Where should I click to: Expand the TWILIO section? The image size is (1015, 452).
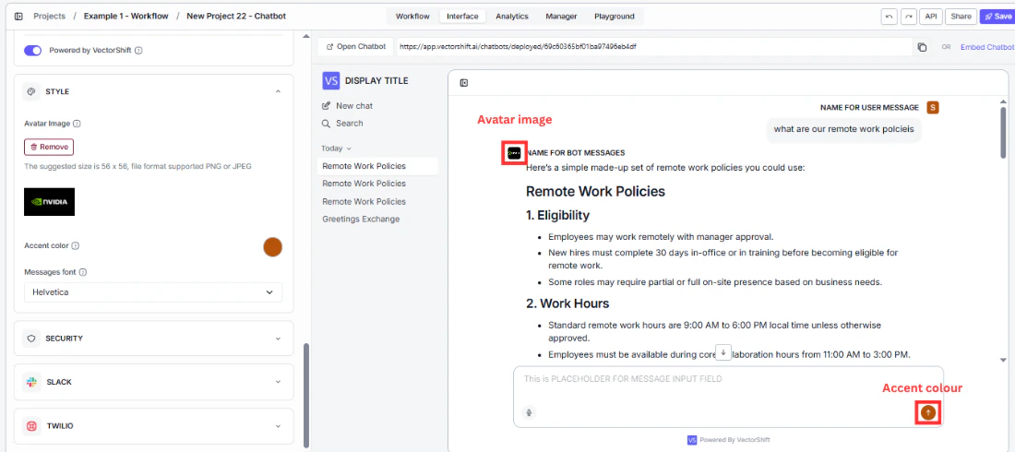[x=278, y=426]
